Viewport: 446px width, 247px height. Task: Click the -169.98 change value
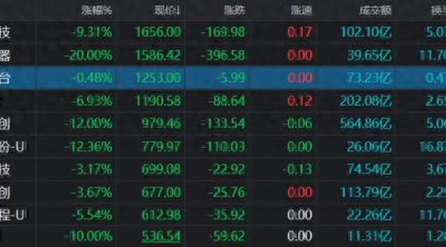223,32
